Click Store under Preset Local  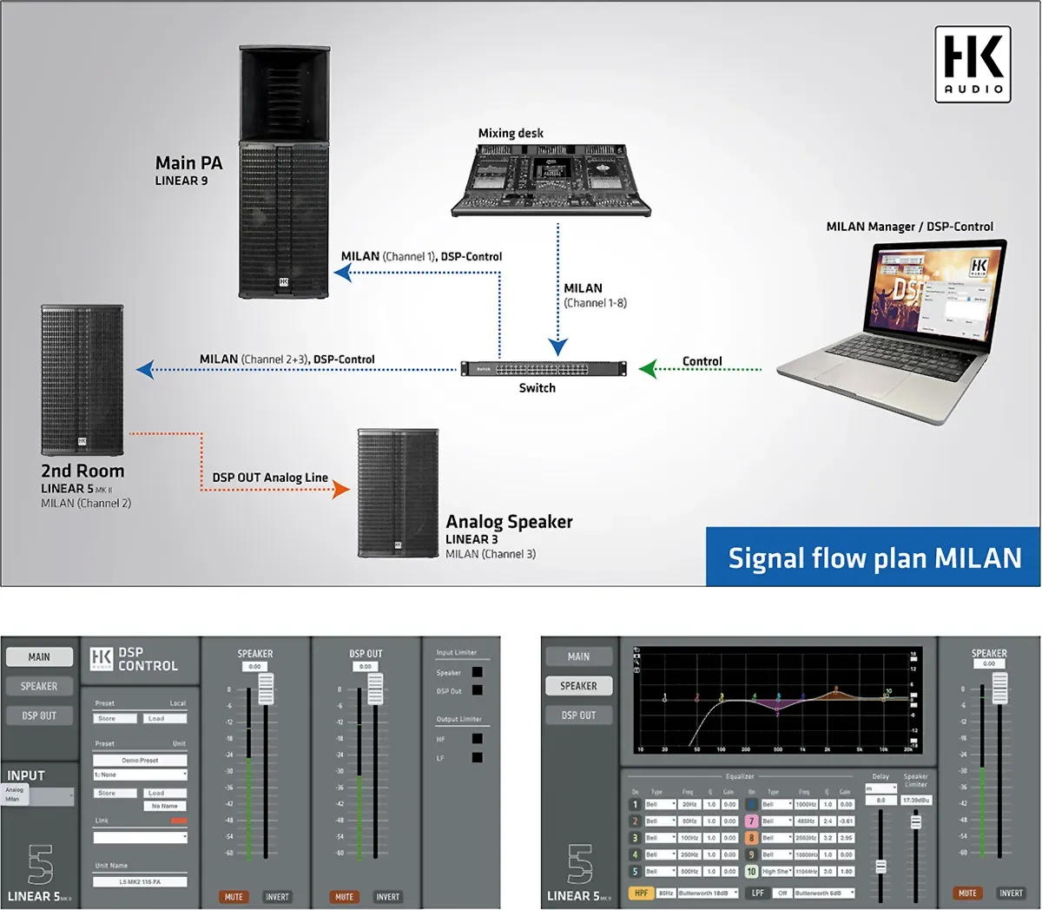115,719
